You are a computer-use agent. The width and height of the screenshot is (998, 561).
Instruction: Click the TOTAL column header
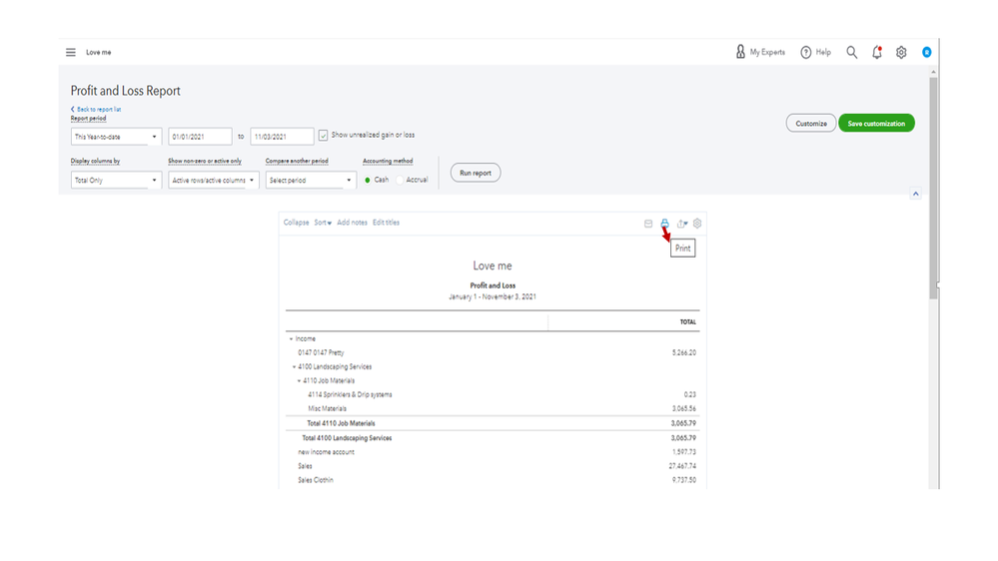687,322
